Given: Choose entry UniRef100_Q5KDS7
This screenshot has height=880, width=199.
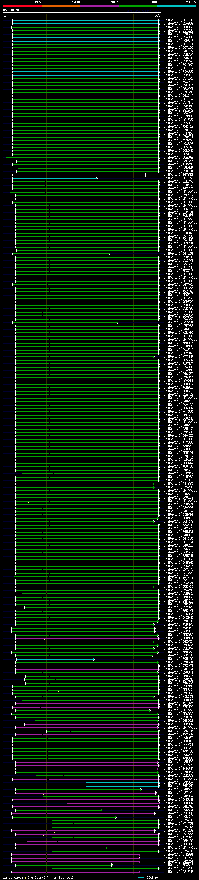Looking at the screenshot, I should [178, 635].
